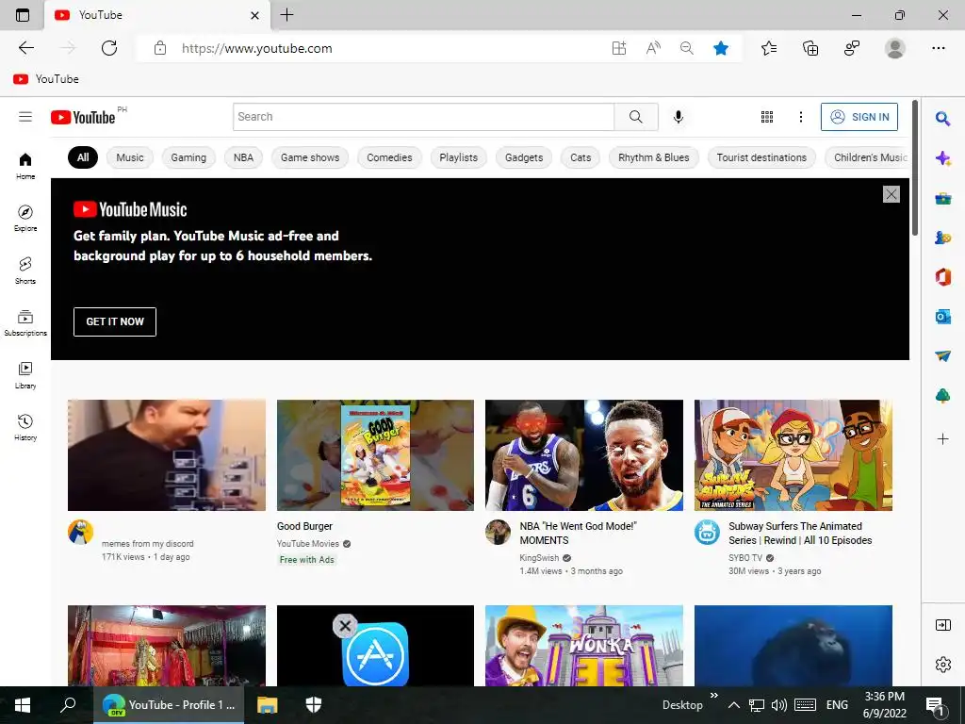Screen dimensions: 965x724
Task: Click the search magnifier button
Action: 636,117
